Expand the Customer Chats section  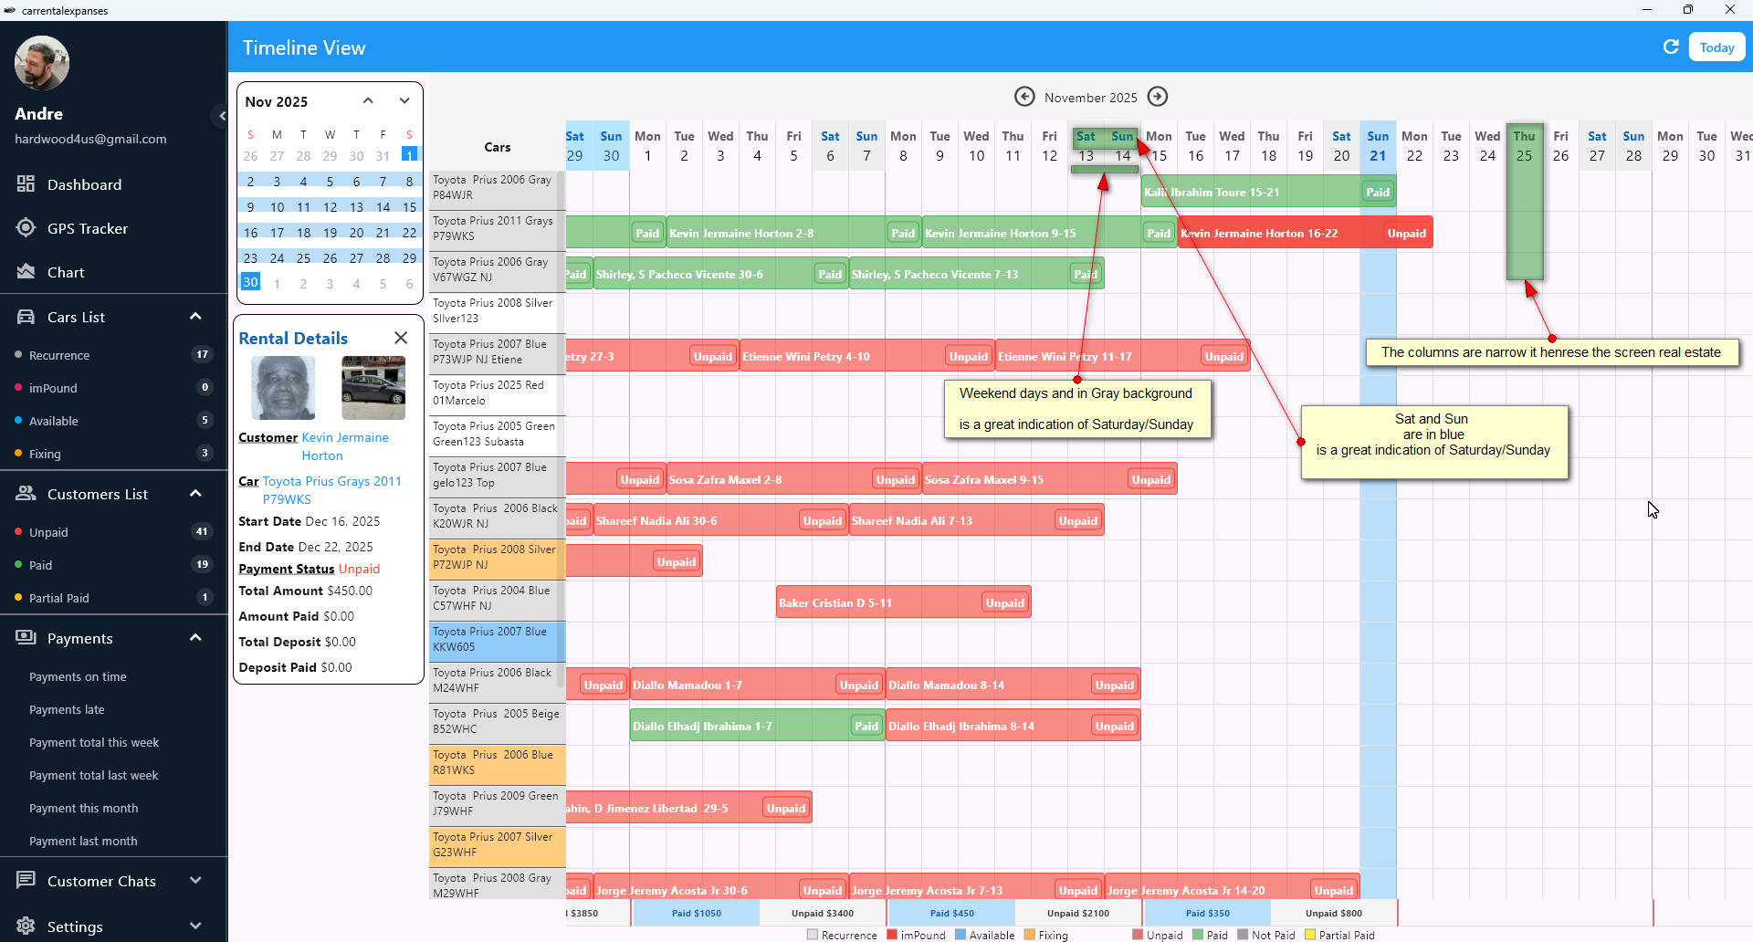pyautogui.click(x=195, y=881)
